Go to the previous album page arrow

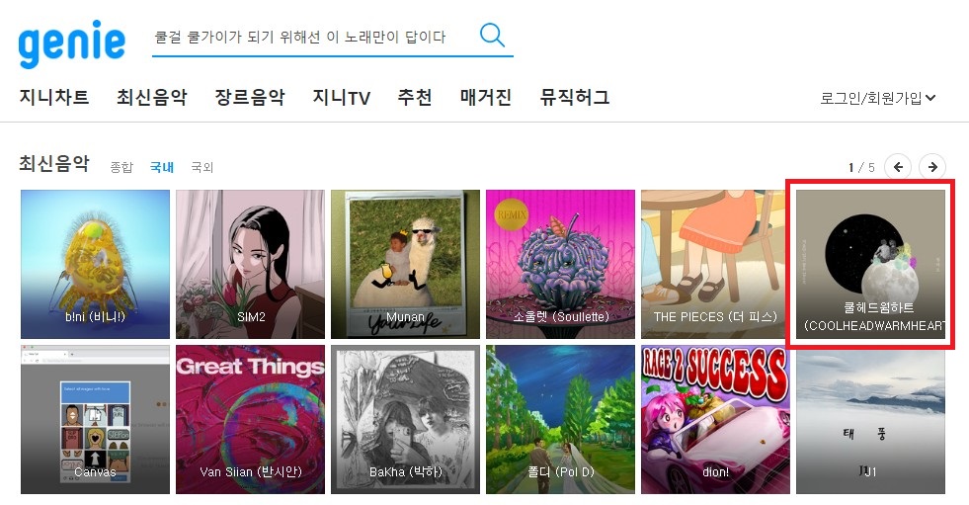coord(898,167)
